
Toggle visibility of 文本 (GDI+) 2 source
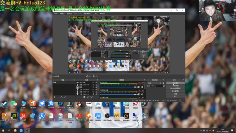pyautogui.click(x=93, y=94)
